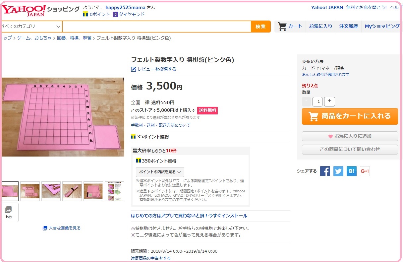The height and width of the screenshot is (262, 403).
Task: Share via the Google +1 icon
Action: point(365,171)
